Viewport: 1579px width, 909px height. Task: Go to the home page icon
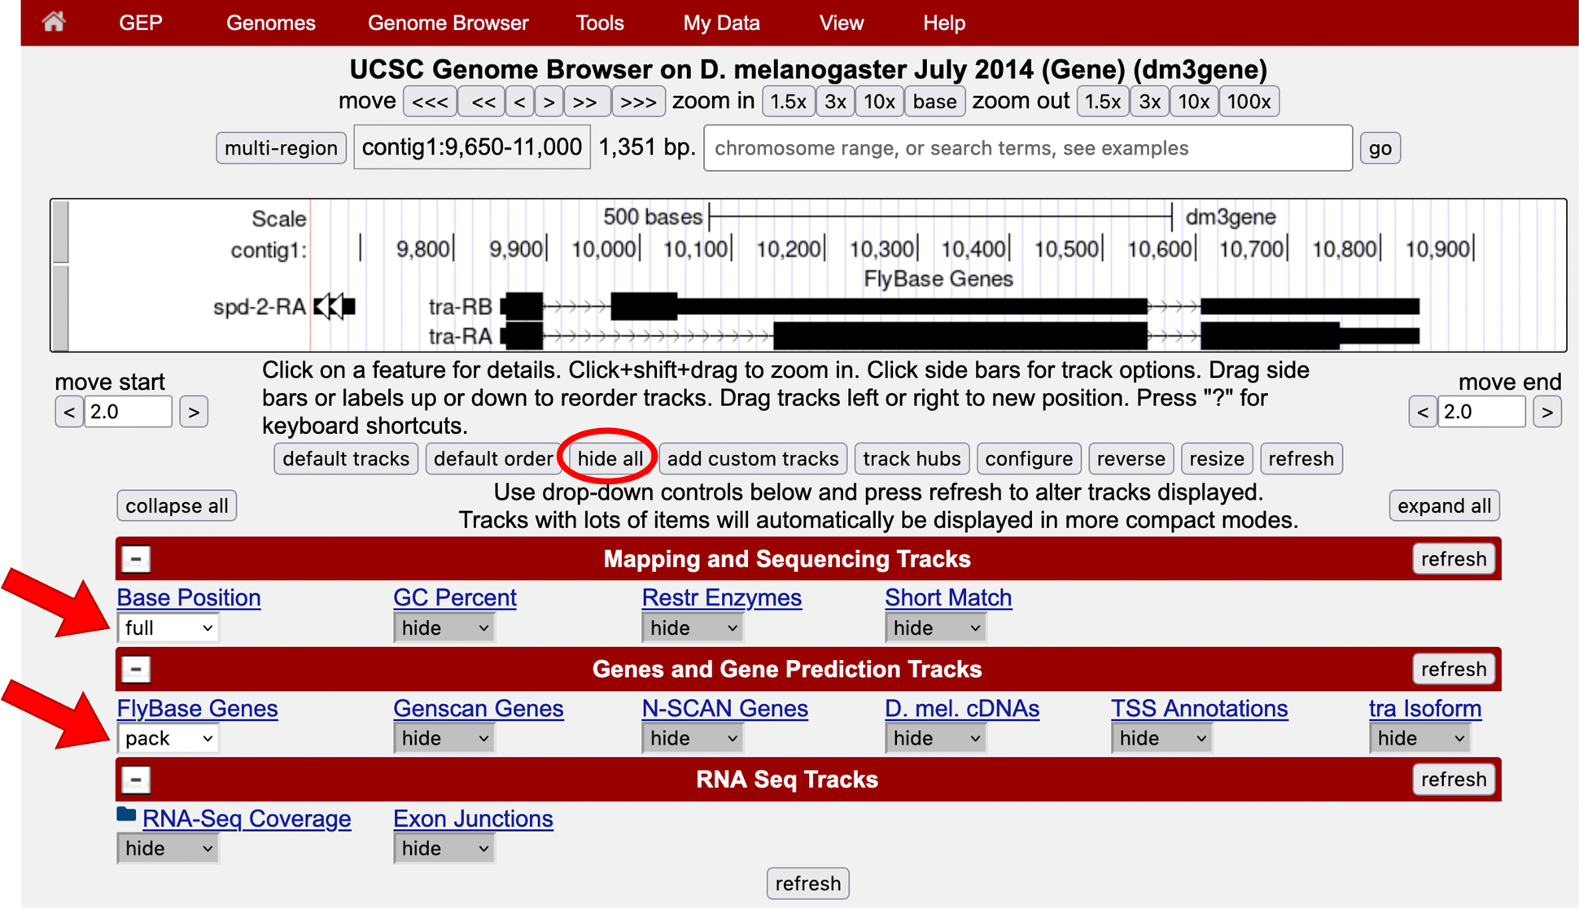click(x=54, y=21)
